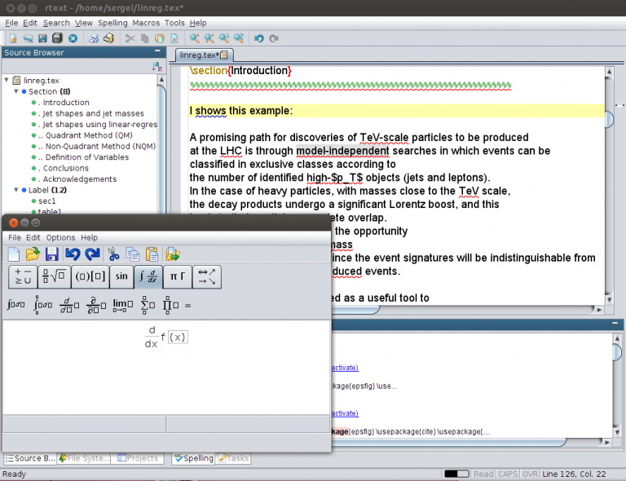The width and height of the screenshot is (626, 481).
Task: Click Undo icon in equation editor
Action: 73,254
